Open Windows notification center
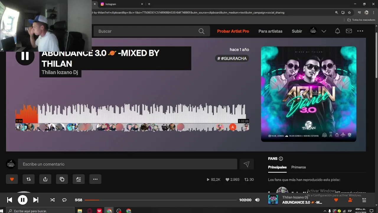The image size is (378, 213). tap(372, 211)
